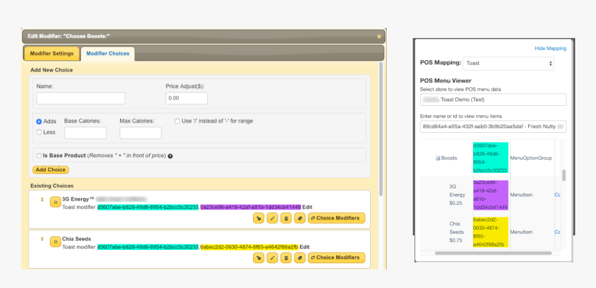
Task: Click the Hide Mapping link
Action: [x=550, y=48]
